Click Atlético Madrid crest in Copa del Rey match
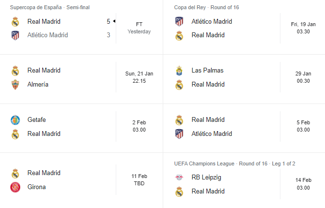 [179, 21]
